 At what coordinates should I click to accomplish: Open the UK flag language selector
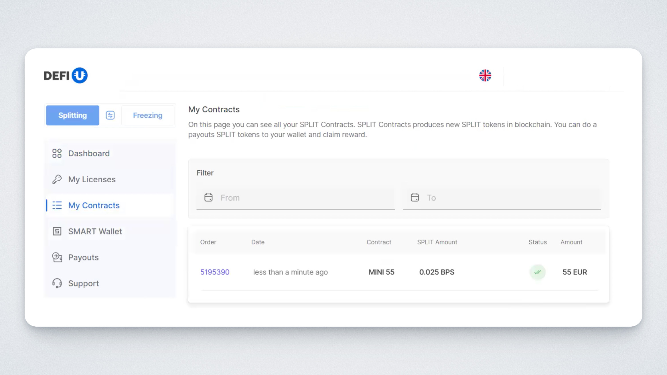click(485, 76)
